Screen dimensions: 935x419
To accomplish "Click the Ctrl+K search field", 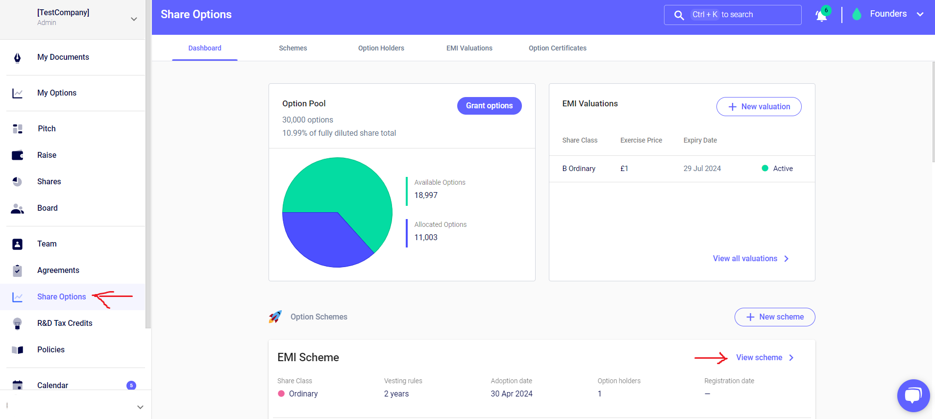I will tap(733, 15).
